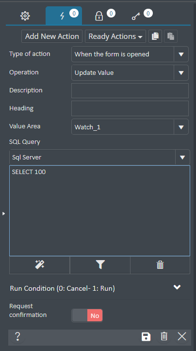Open help with the question mark icon
The image size is (196, 351).
(x=17, y=336)
